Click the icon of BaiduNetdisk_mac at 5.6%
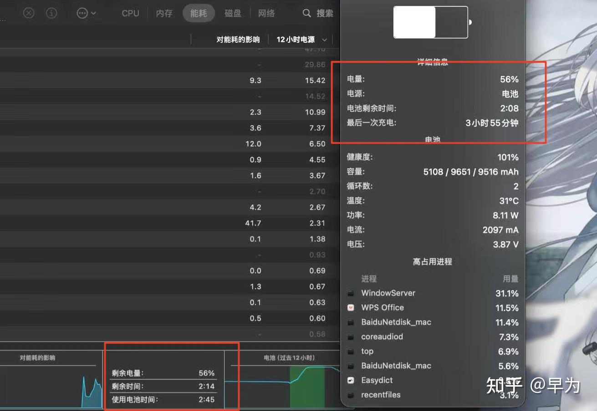 tap(351, 366)
